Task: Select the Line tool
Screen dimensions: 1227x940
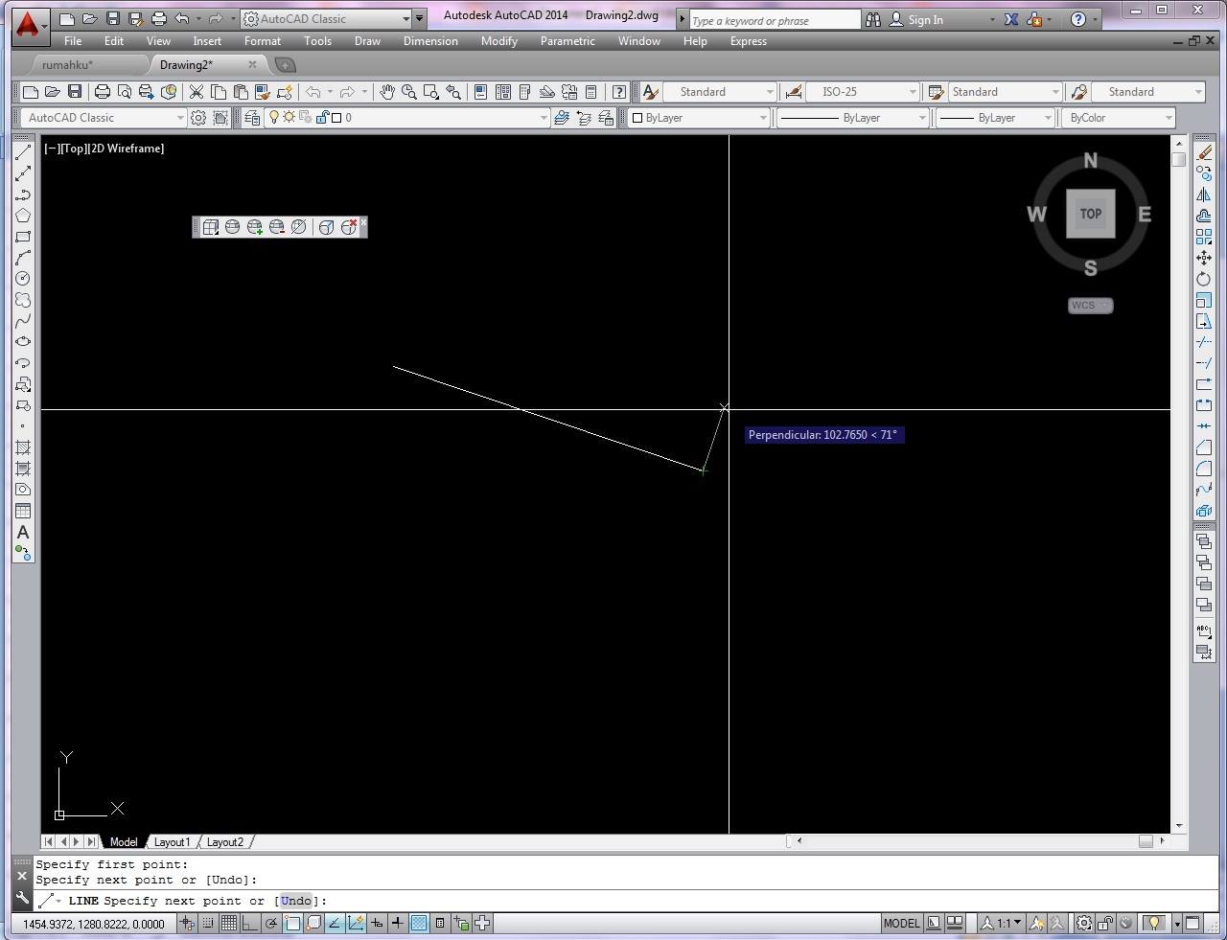Action: click(23, 152)
